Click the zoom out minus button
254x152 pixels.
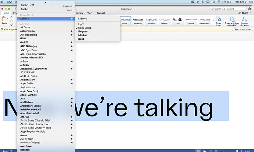click(x=221, y=151)
